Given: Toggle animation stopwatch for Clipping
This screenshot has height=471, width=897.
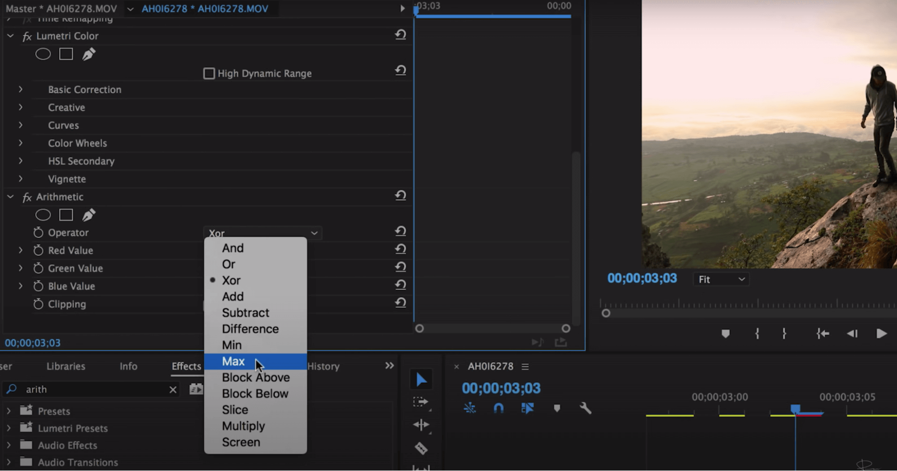Looking at the screenshot, I should pos(38,304).
